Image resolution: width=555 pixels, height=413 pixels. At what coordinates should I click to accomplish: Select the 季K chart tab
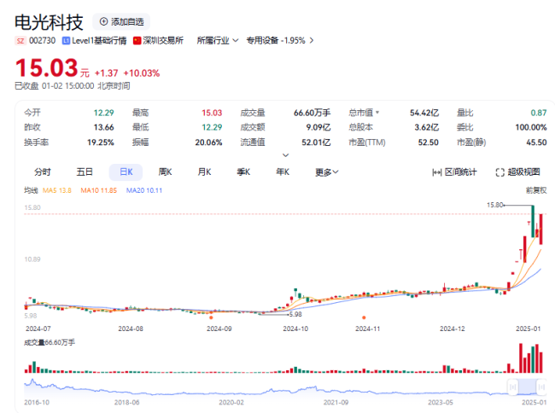[243, 172]
